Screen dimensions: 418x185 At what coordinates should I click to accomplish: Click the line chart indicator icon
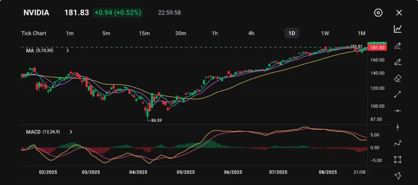[x=398, y=29]
